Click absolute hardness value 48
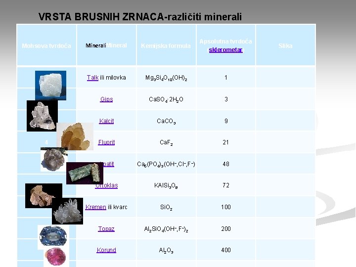The image size is (356, 267). click(x=226, y=164)
